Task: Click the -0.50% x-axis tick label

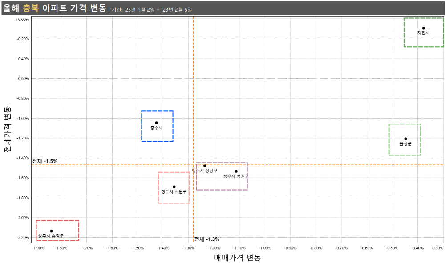Action: coord(392,248)
